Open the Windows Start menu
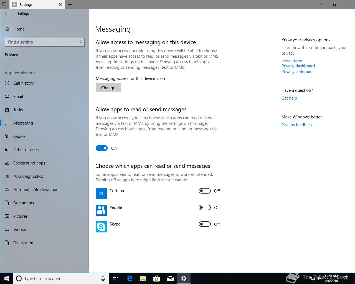Screen dimensions: 355x284 (7, 278)
